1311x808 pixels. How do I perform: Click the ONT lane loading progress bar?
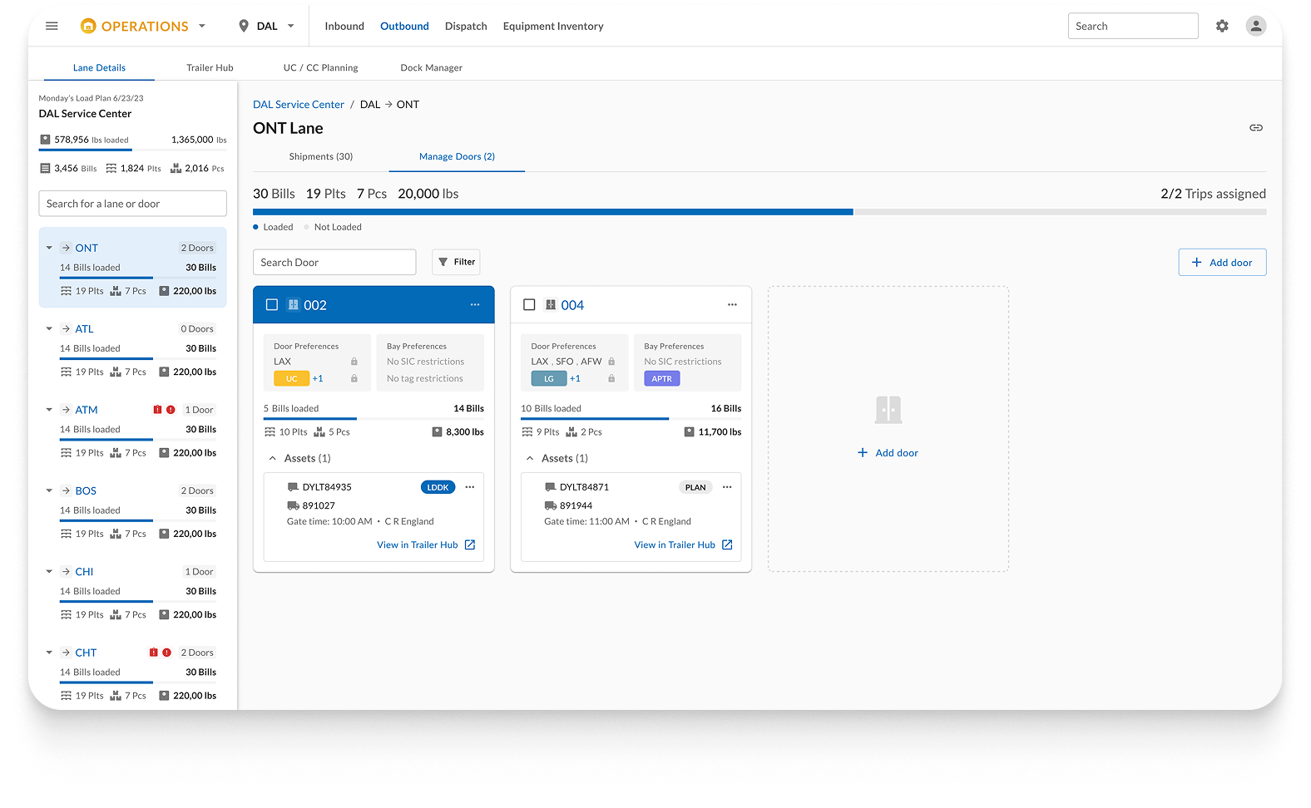(759, 212)
